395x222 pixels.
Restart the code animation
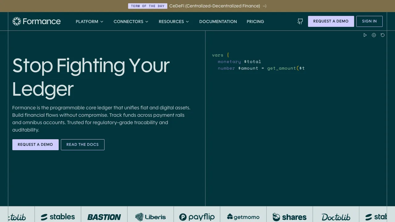point(382,35)
